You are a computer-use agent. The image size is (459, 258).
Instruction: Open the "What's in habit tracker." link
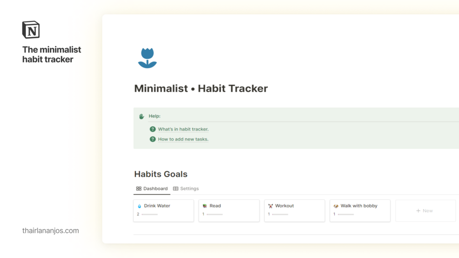pyautogui.click(x=183, y=129)
